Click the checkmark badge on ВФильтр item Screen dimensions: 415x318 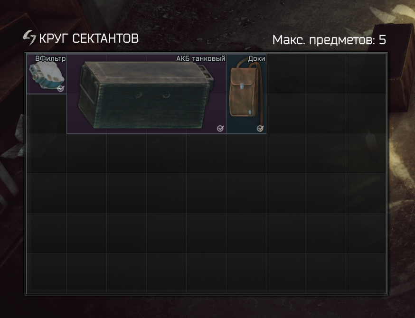click(x=61, y=89)
